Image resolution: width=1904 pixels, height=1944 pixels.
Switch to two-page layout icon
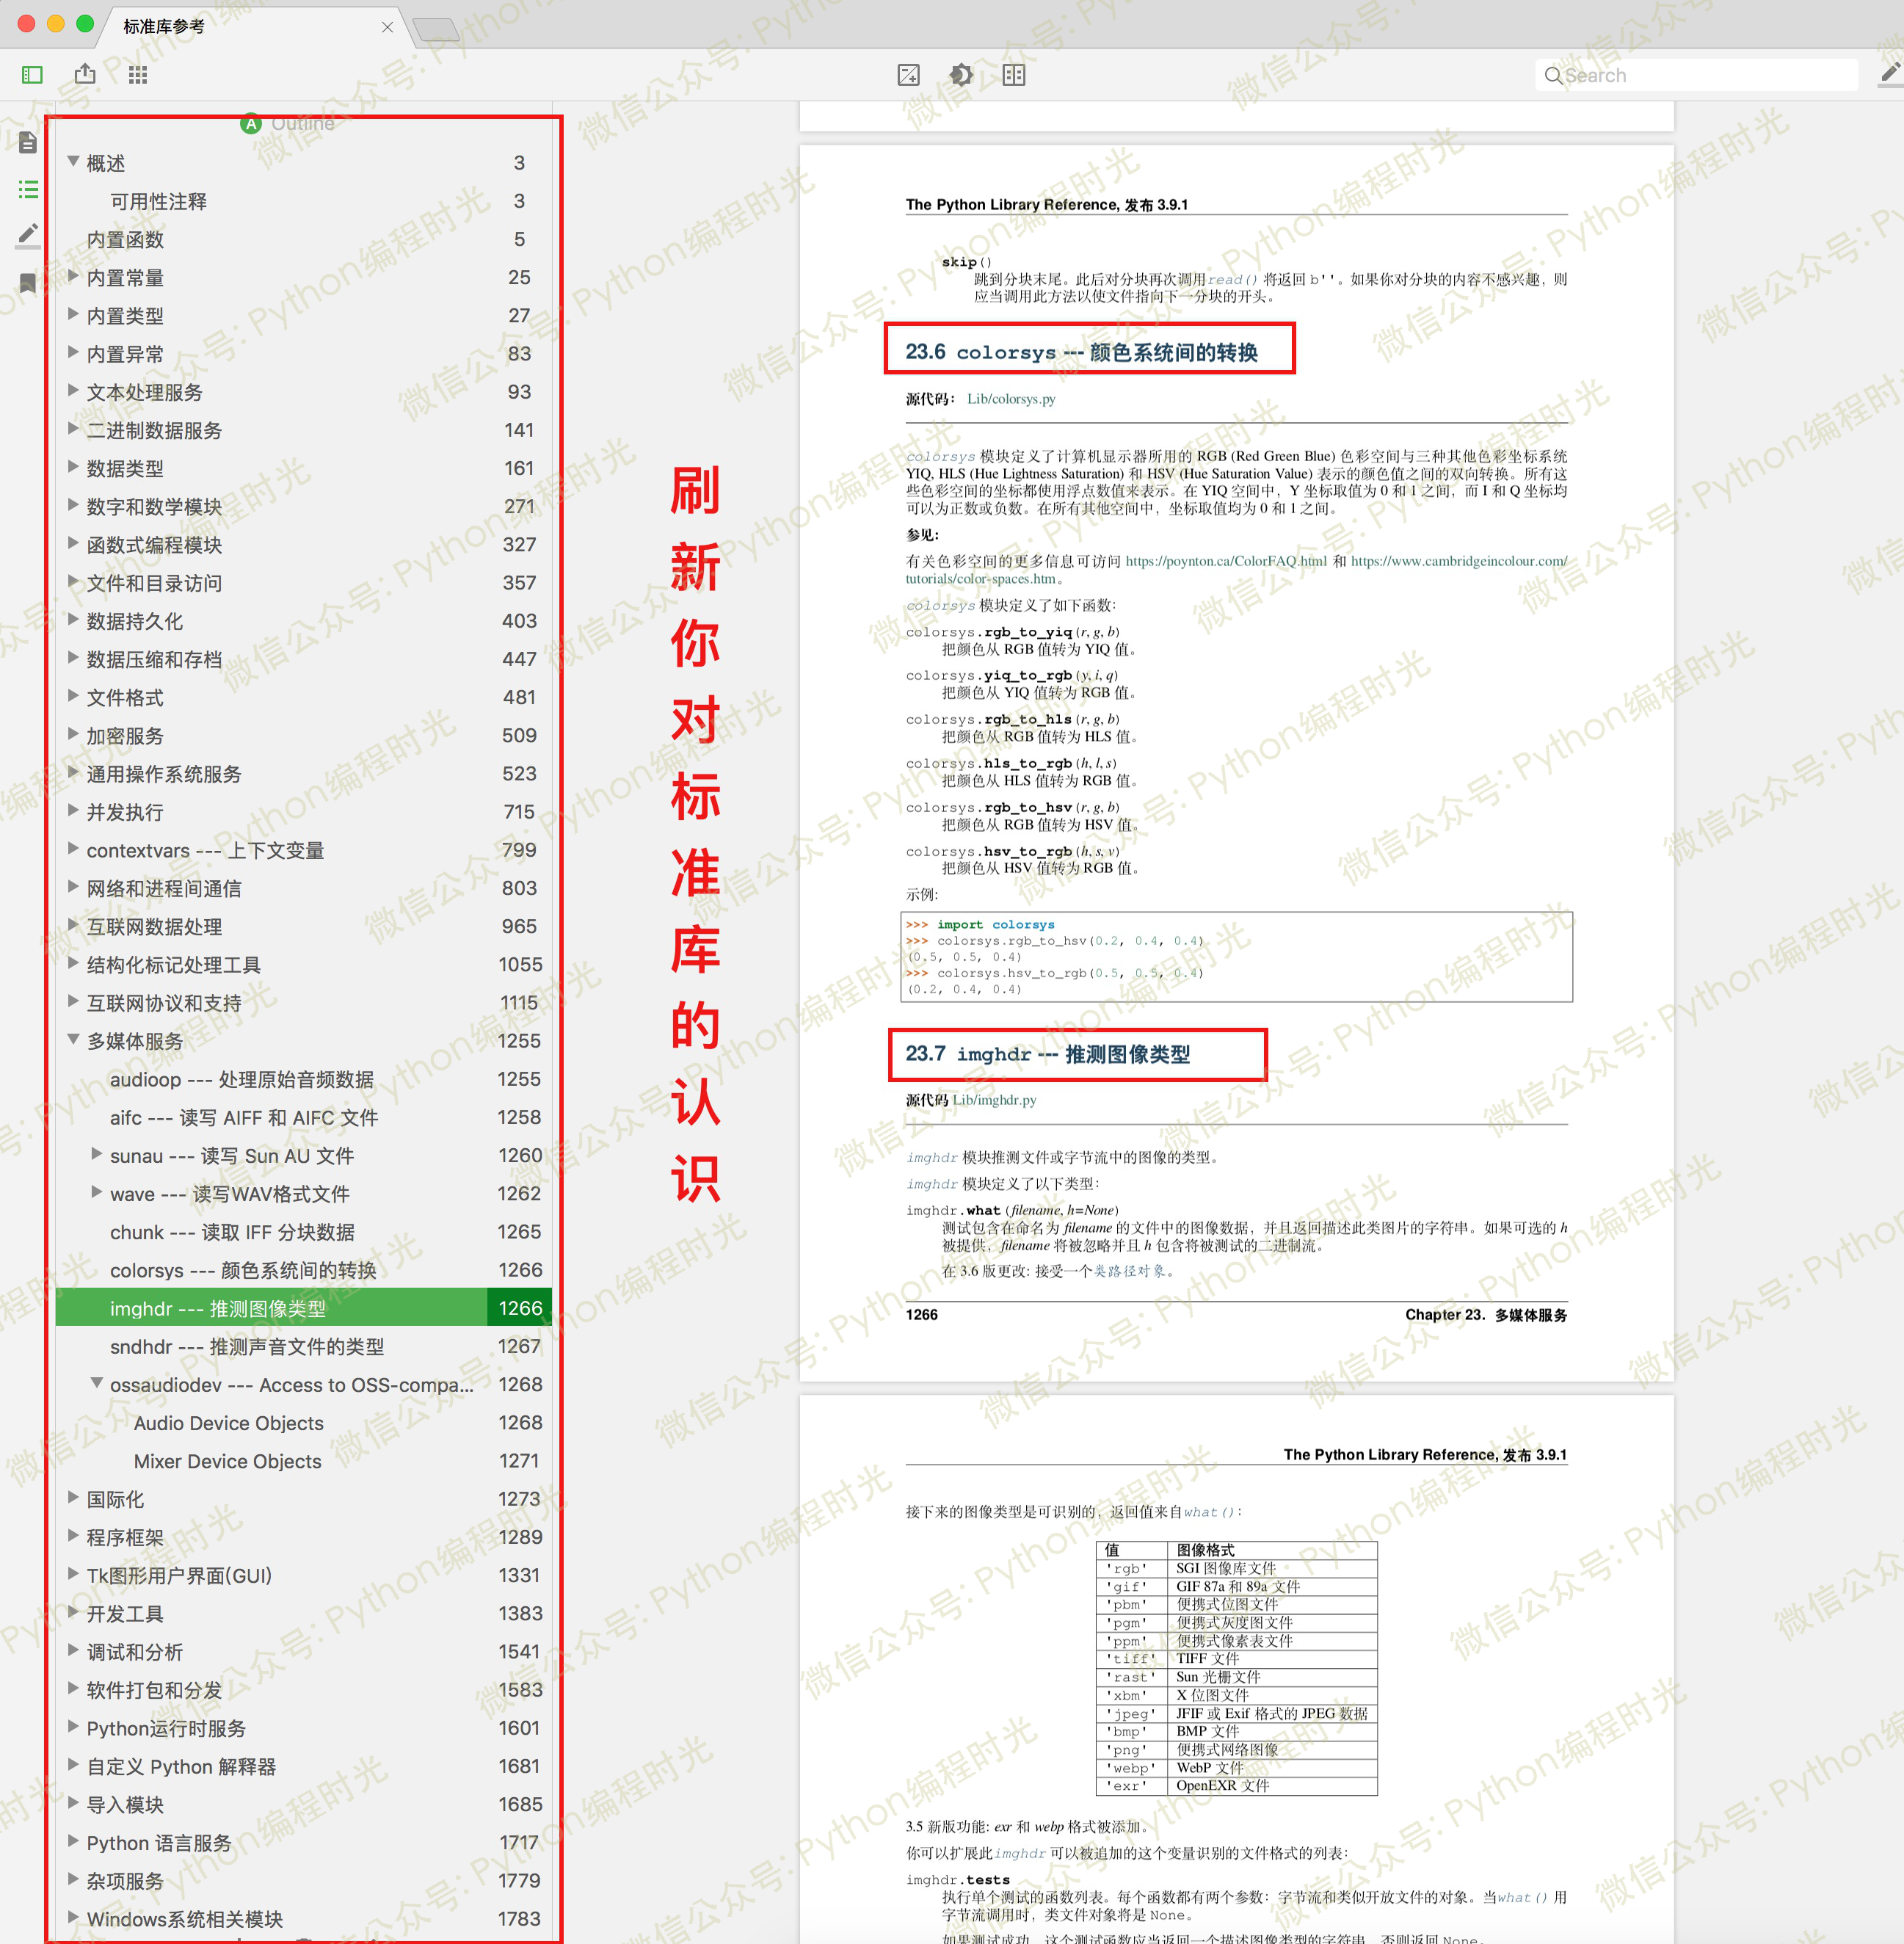[x=1014, y=75]
